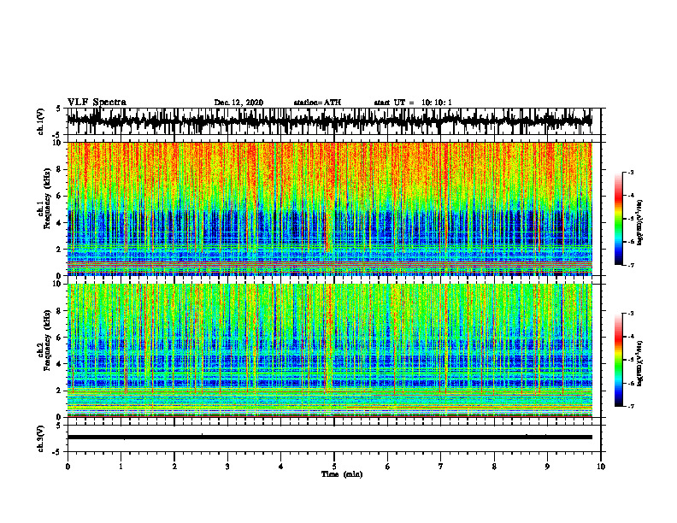Select the "Time (min)" x-axis label
This screenshot has width=677, height=523.
(342, 474)
